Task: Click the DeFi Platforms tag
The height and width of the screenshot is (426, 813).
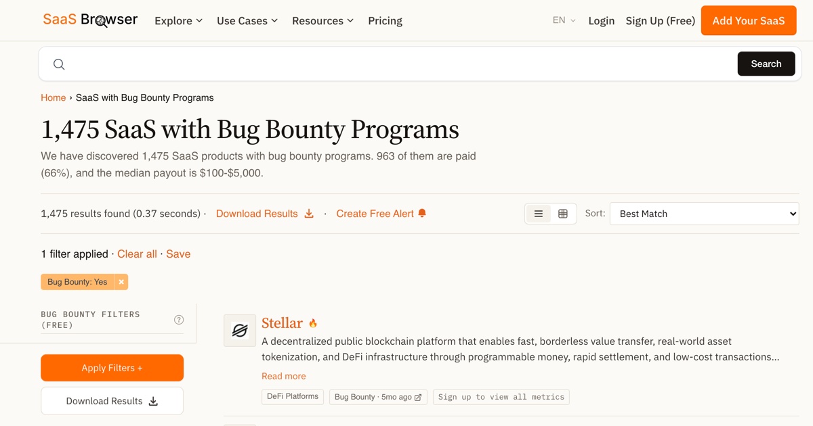Action: click(x=293, y=397)
